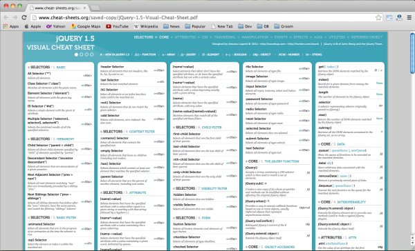Click the ':first-child Selector' entry
Viewport: 415px width, 251px height.
coord(187,134)
